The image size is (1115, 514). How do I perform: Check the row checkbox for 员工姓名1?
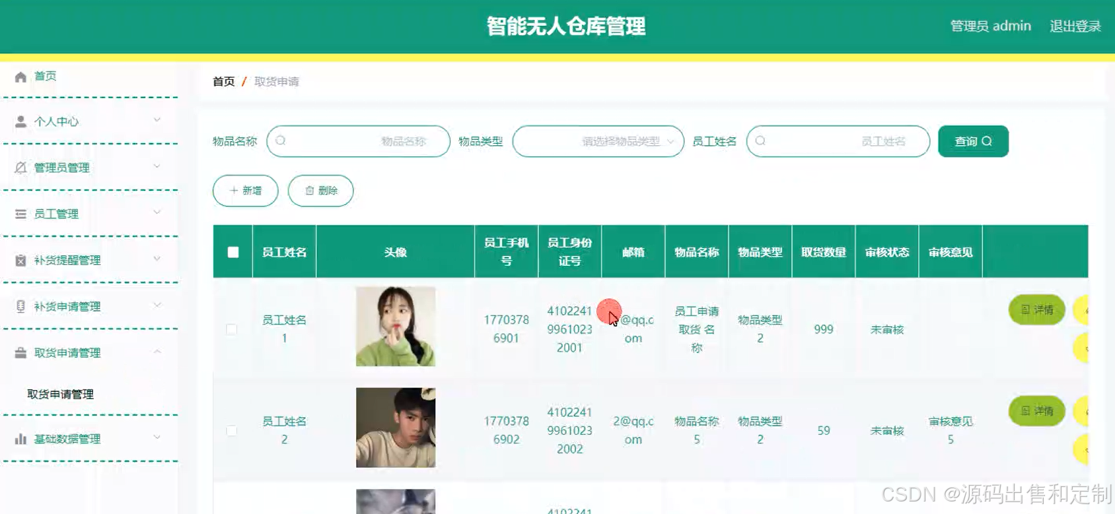[x=231, y=329]
